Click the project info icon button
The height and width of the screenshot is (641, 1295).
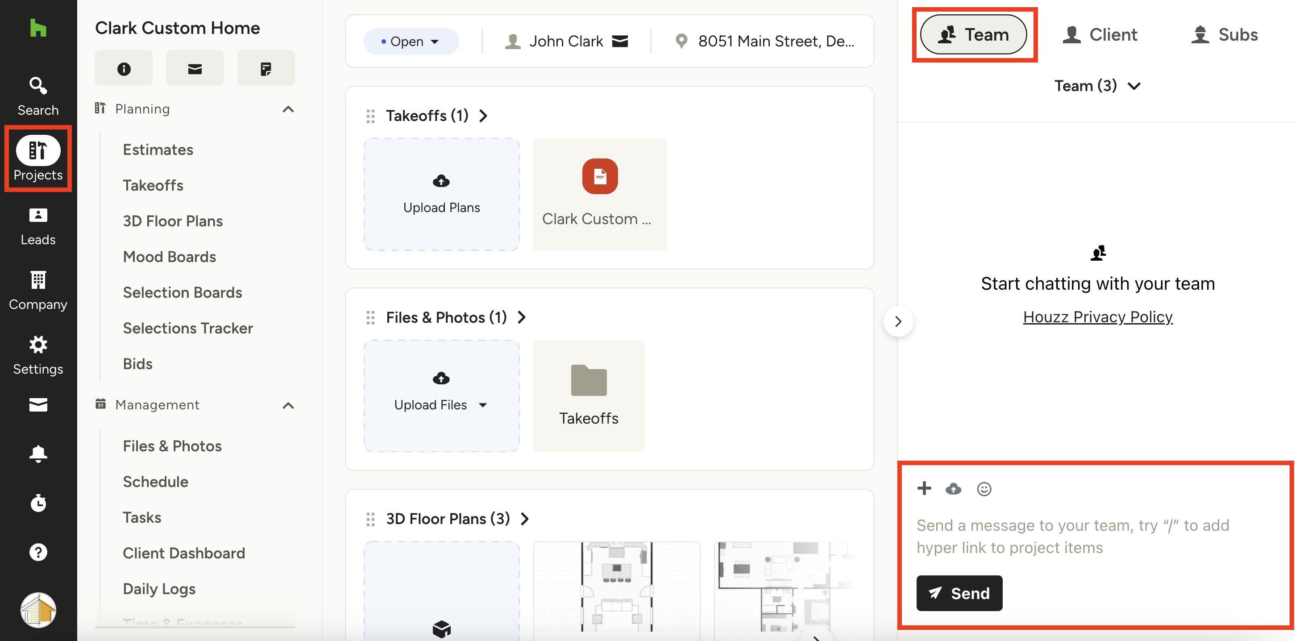pyautogui.click(x=124, y=68)
